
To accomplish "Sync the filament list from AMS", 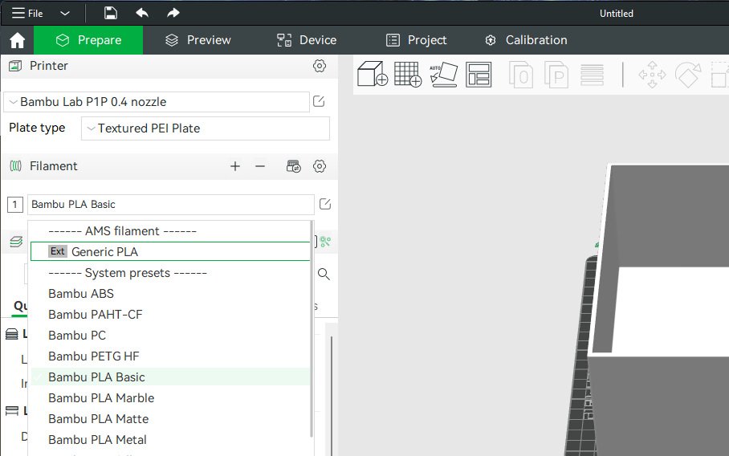I will (293, 166).
